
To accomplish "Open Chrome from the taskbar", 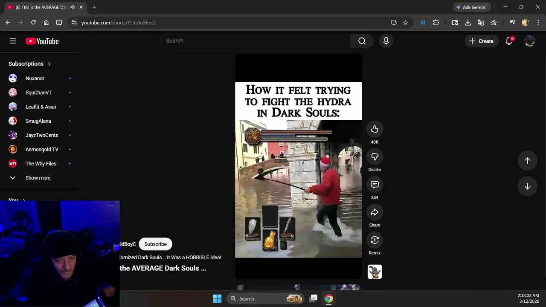I will (328, 298).
